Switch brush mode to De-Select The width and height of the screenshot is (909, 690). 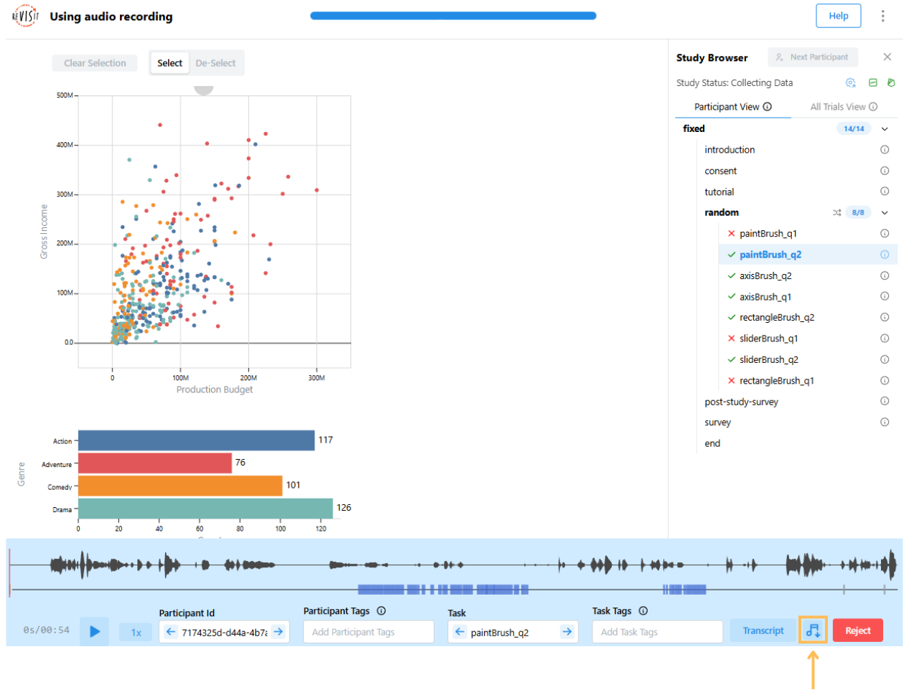(x=215, y=63)
